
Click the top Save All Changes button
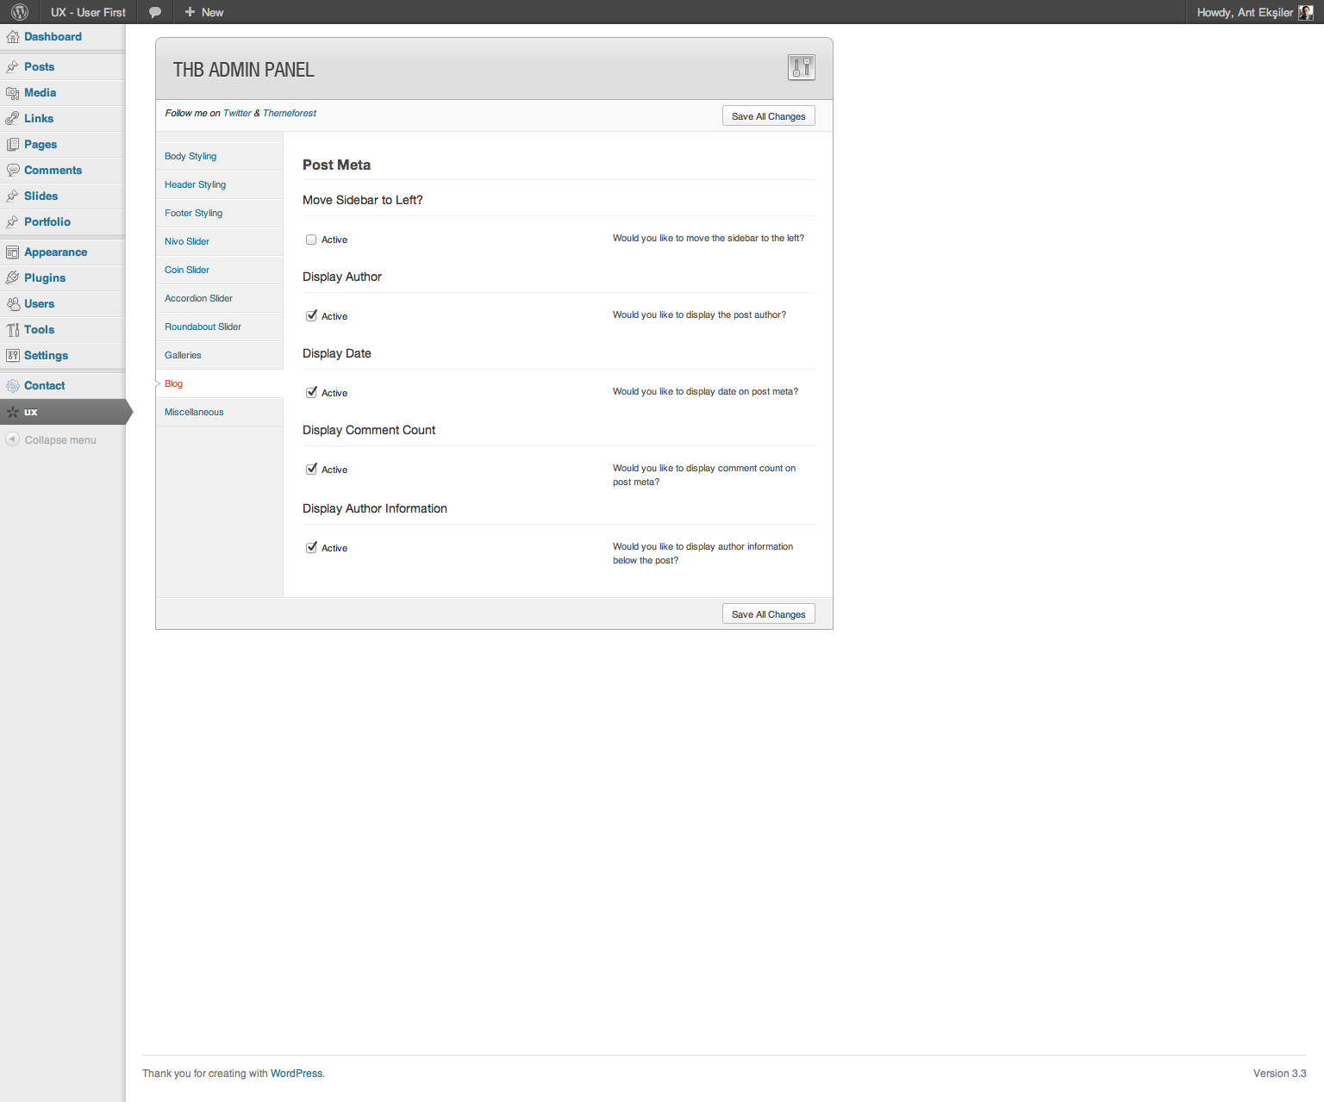tap(768, 116)
